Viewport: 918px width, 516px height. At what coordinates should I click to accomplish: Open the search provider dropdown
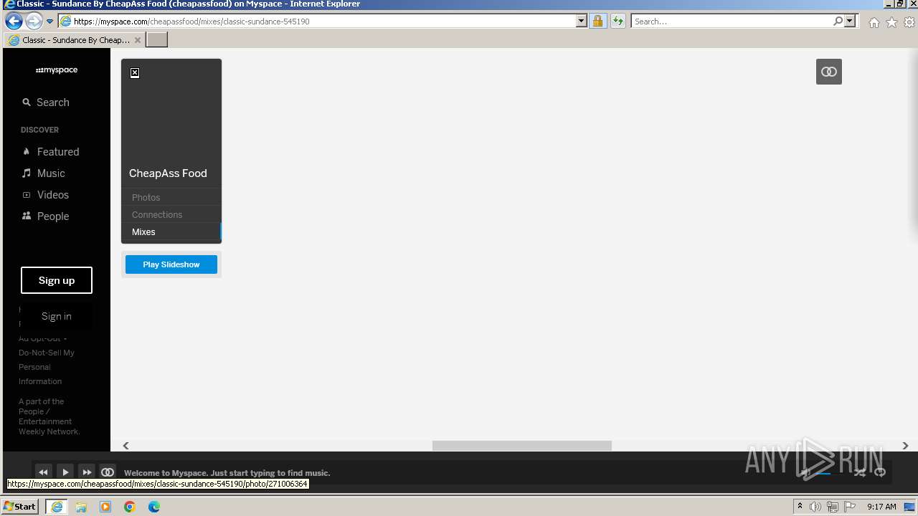[850, 21]
